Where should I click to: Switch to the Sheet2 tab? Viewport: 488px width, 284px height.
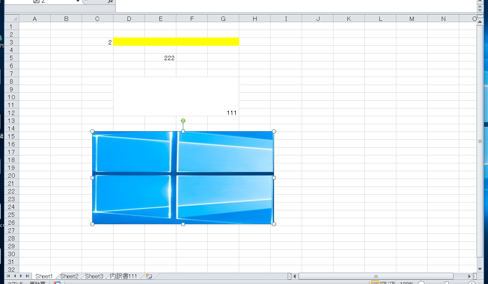(x=69, y=276)
